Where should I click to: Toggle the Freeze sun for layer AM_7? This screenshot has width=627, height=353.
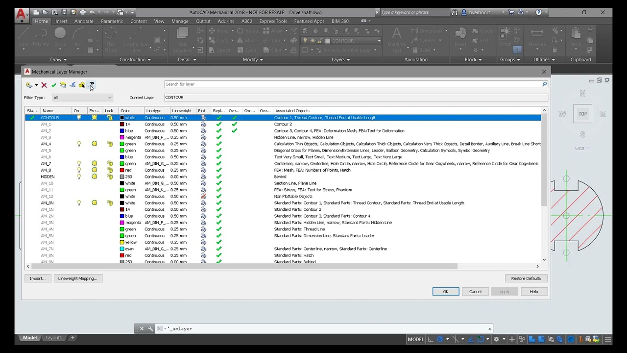point(95,164)
